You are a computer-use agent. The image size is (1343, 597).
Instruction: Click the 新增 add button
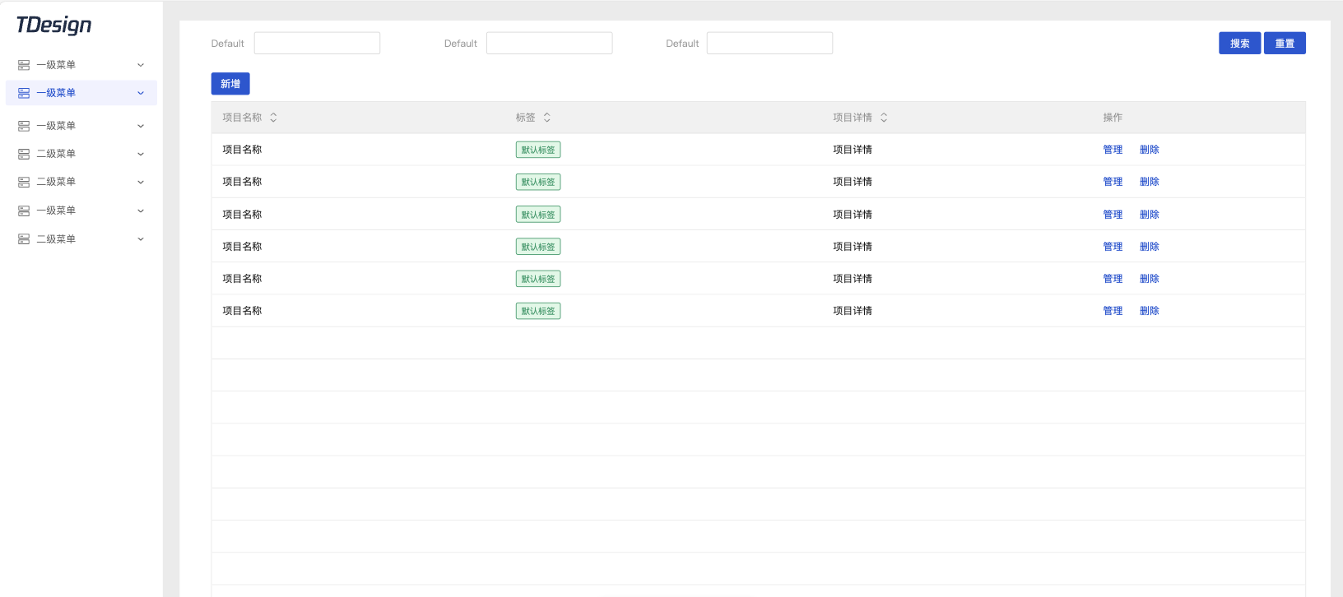pos(230,84)
